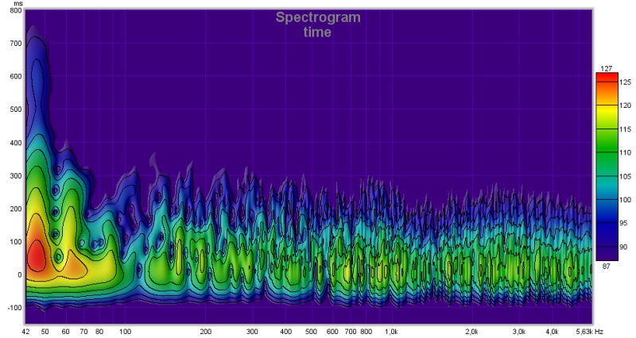636x338 pixels.
Task: Click the 800 Hz label on the horizontal axis
Action: pyautogui.click(x=366, y=332)
